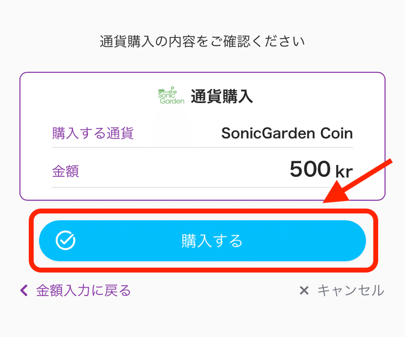Screen dimensions: 405x337
Task: Click the 通貨購入の内容をご確認ください header text
Action: 202,41
